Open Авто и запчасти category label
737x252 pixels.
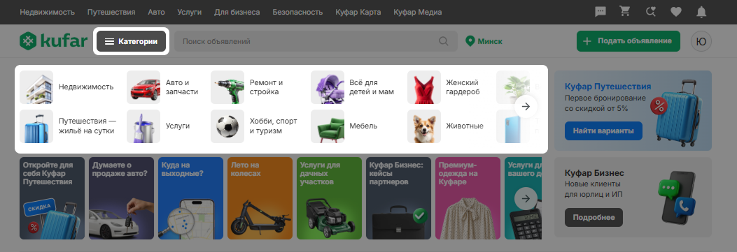click(182, 87)
